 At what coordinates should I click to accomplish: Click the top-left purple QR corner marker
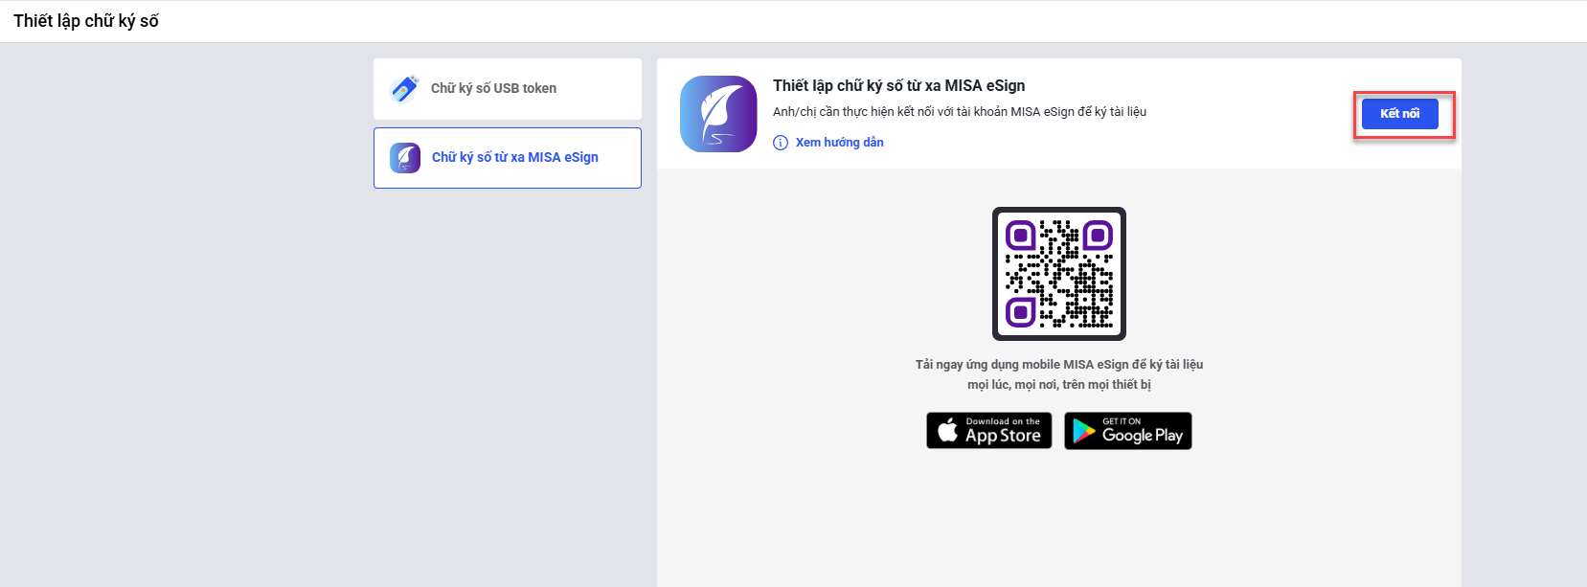pos(1020,235)
